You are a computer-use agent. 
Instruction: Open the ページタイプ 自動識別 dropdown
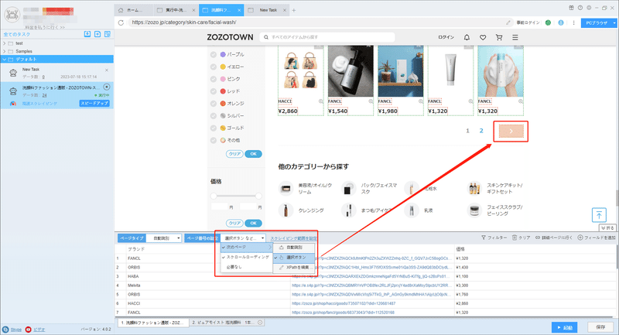point(164,238)
